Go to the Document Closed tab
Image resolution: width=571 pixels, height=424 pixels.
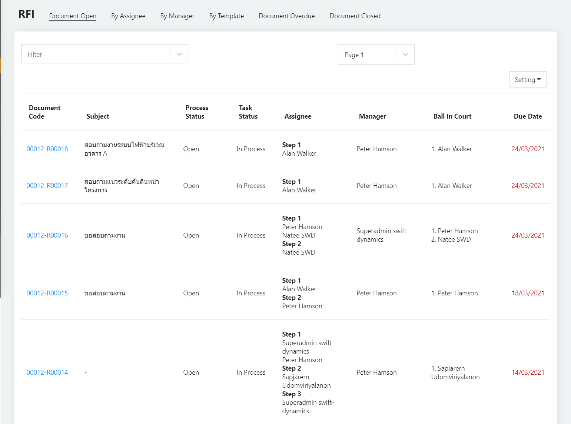click(355, 16)
